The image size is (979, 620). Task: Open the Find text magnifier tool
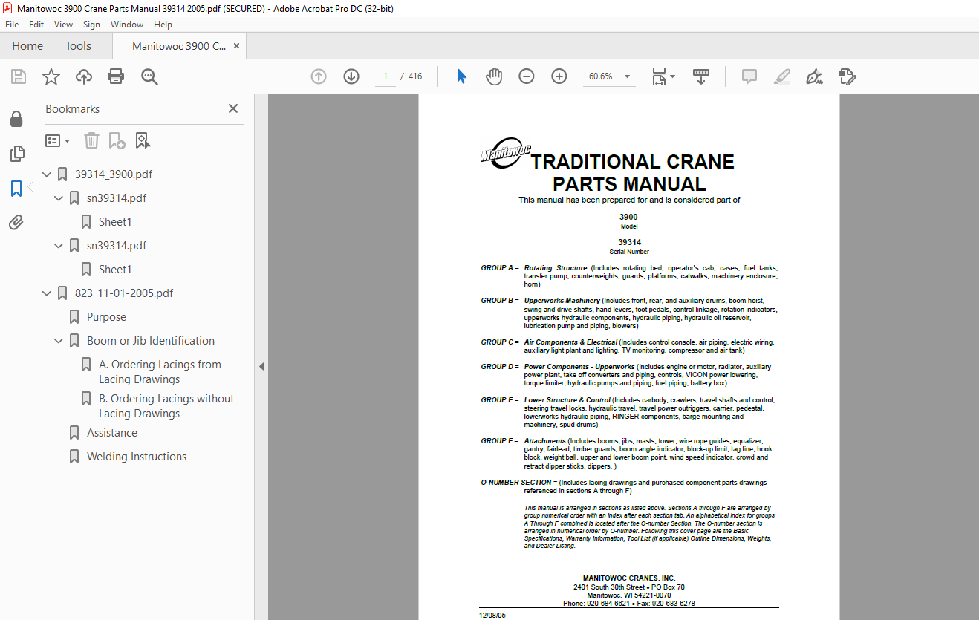tap(149, 76)
